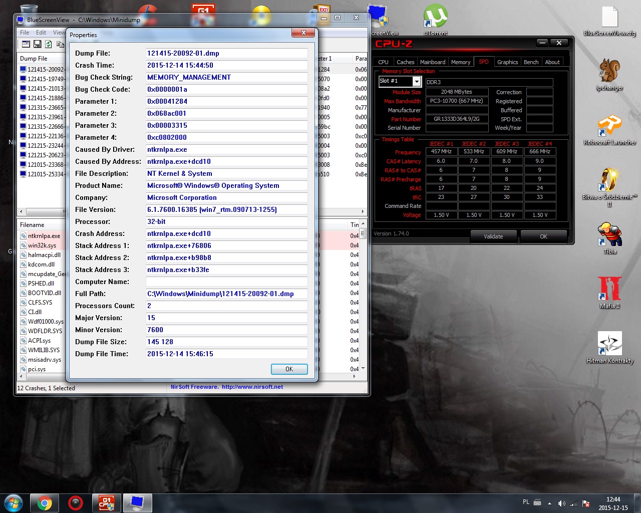Switch to the Mainboard tab in CPU-Z
The image size is (641, 513).
[x=433, y=62]
